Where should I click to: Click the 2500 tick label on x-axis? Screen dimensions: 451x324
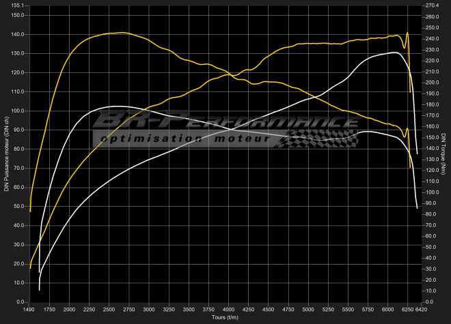click(x=109, y=309)
